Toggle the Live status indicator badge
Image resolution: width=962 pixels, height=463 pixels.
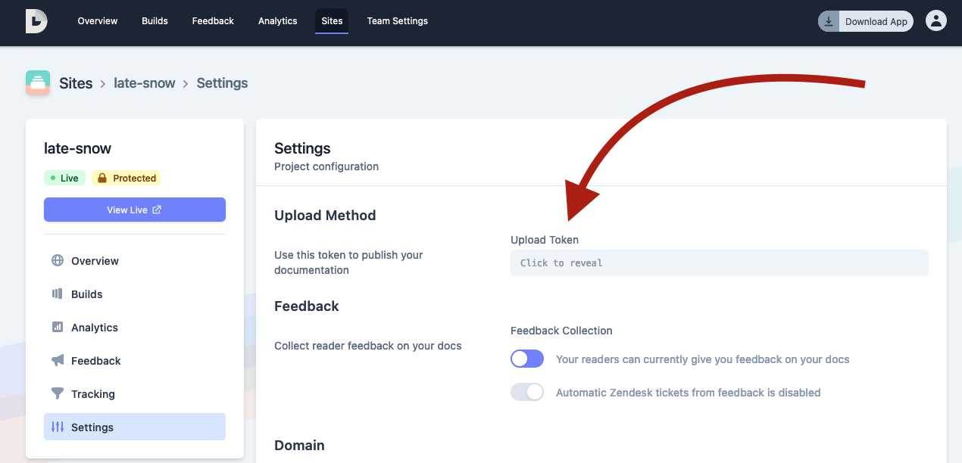pos(64,178)
